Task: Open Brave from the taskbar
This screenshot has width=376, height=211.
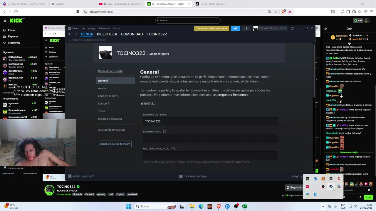Action: click(218, 206)
